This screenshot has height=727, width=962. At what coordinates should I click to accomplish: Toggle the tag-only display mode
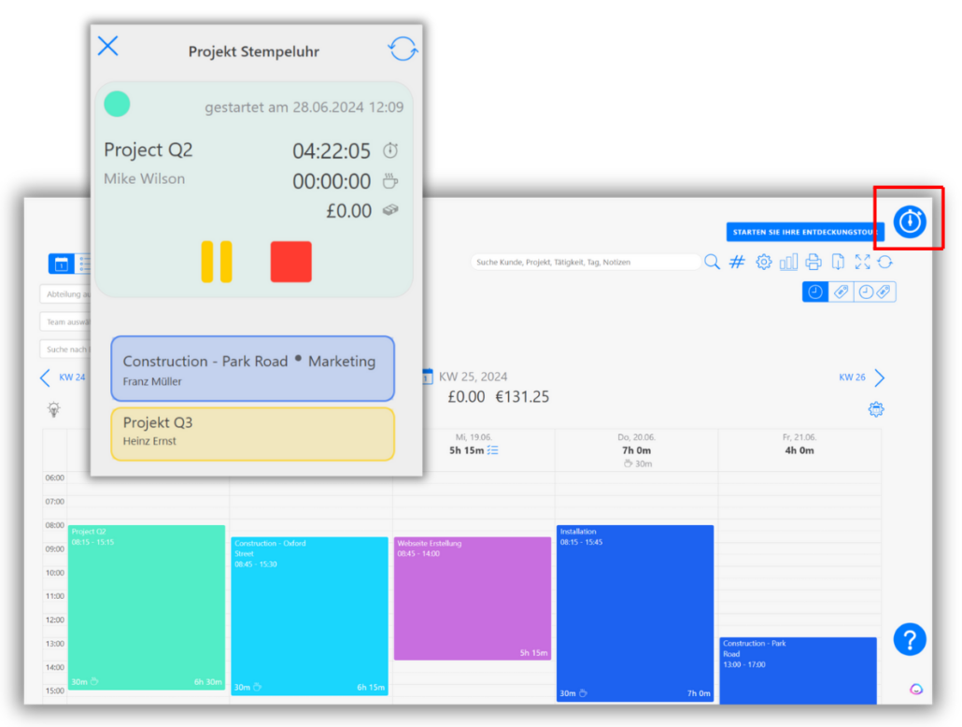click(x=842, y=292)
